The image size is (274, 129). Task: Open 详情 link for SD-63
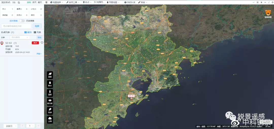[x=39, y=54]
